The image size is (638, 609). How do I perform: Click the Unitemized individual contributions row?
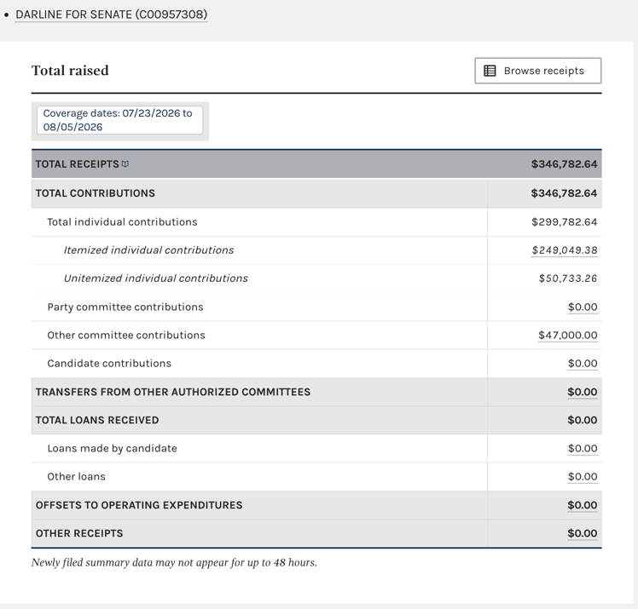pos(316,279)
